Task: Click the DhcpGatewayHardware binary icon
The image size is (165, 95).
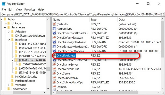Action: tap(54, 42)
